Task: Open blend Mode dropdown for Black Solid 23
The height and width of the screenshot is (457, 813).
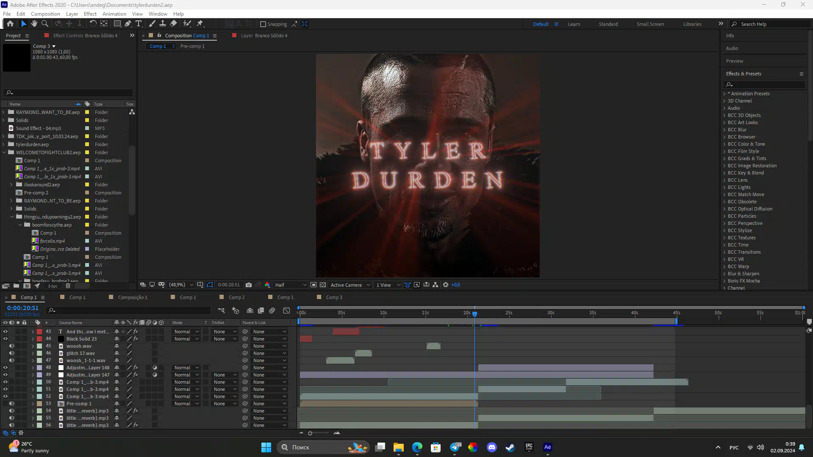Action: [186, 339]
